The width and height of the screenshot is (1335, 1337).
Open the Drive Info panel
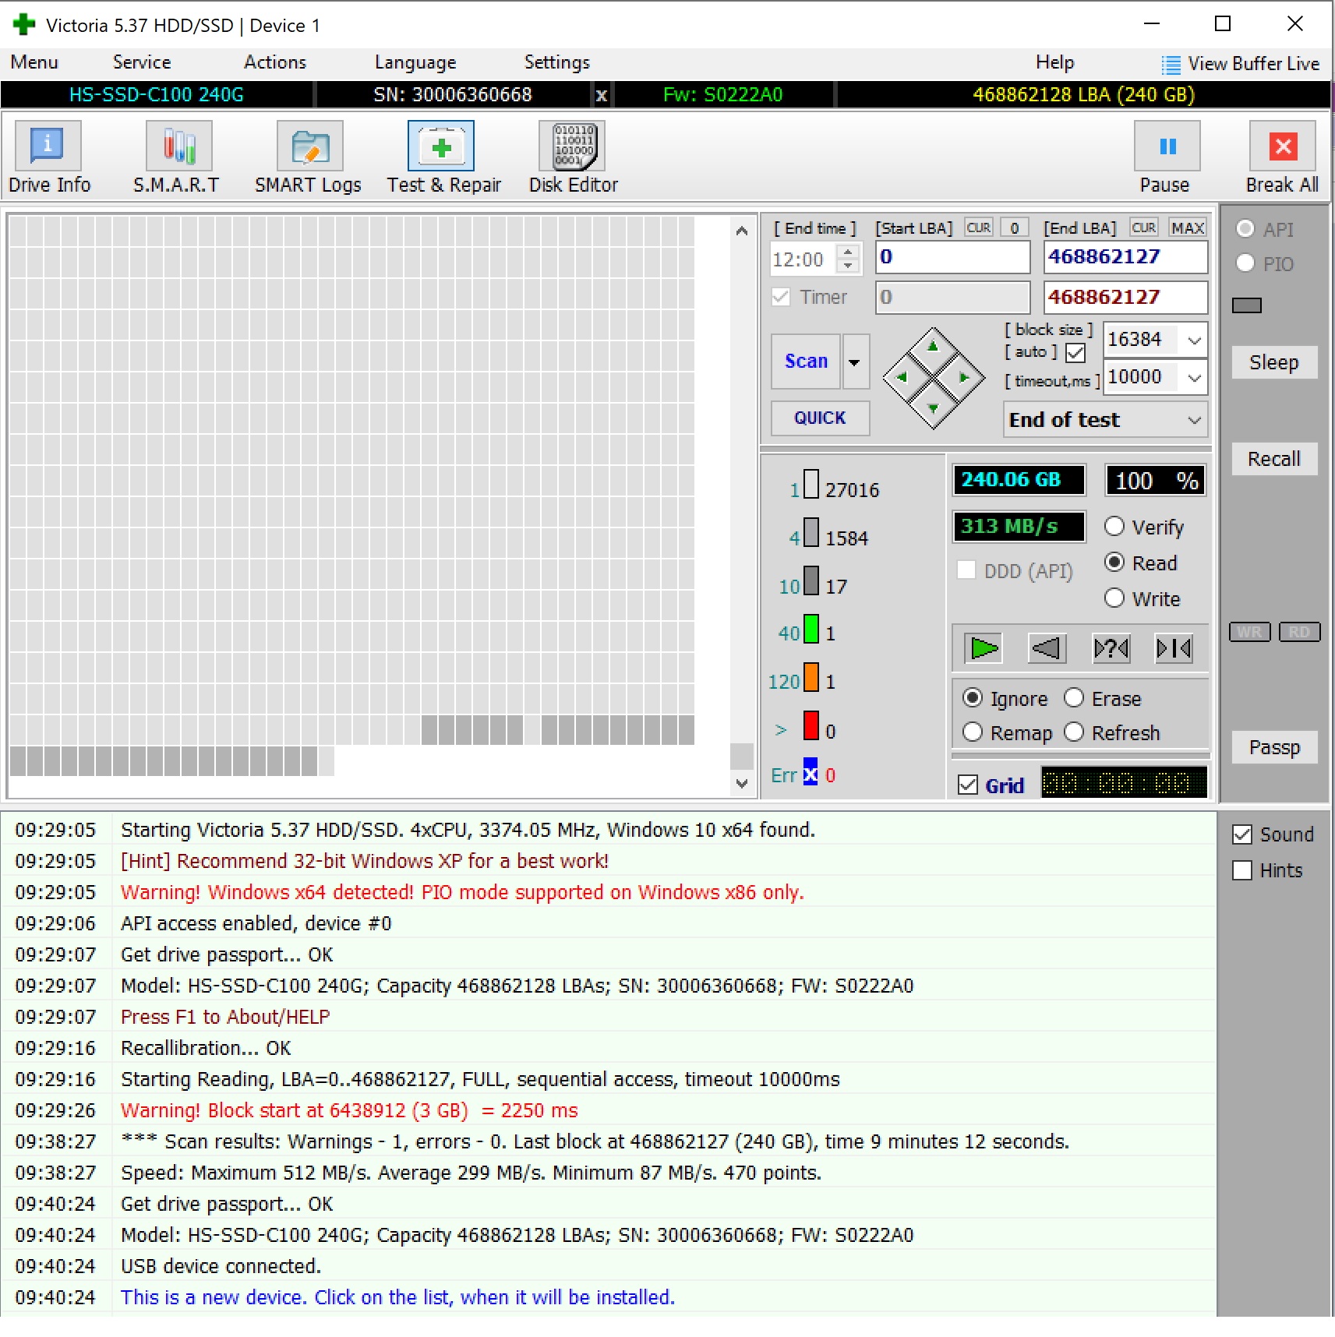(x=48, y=158)
